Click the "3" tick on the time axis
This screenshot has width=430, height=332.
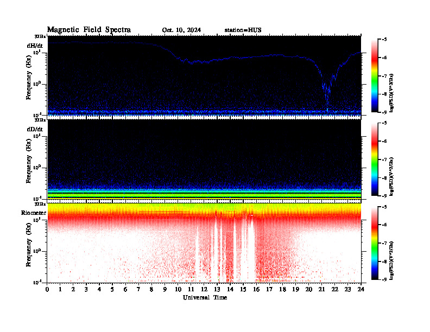(86, 290)
